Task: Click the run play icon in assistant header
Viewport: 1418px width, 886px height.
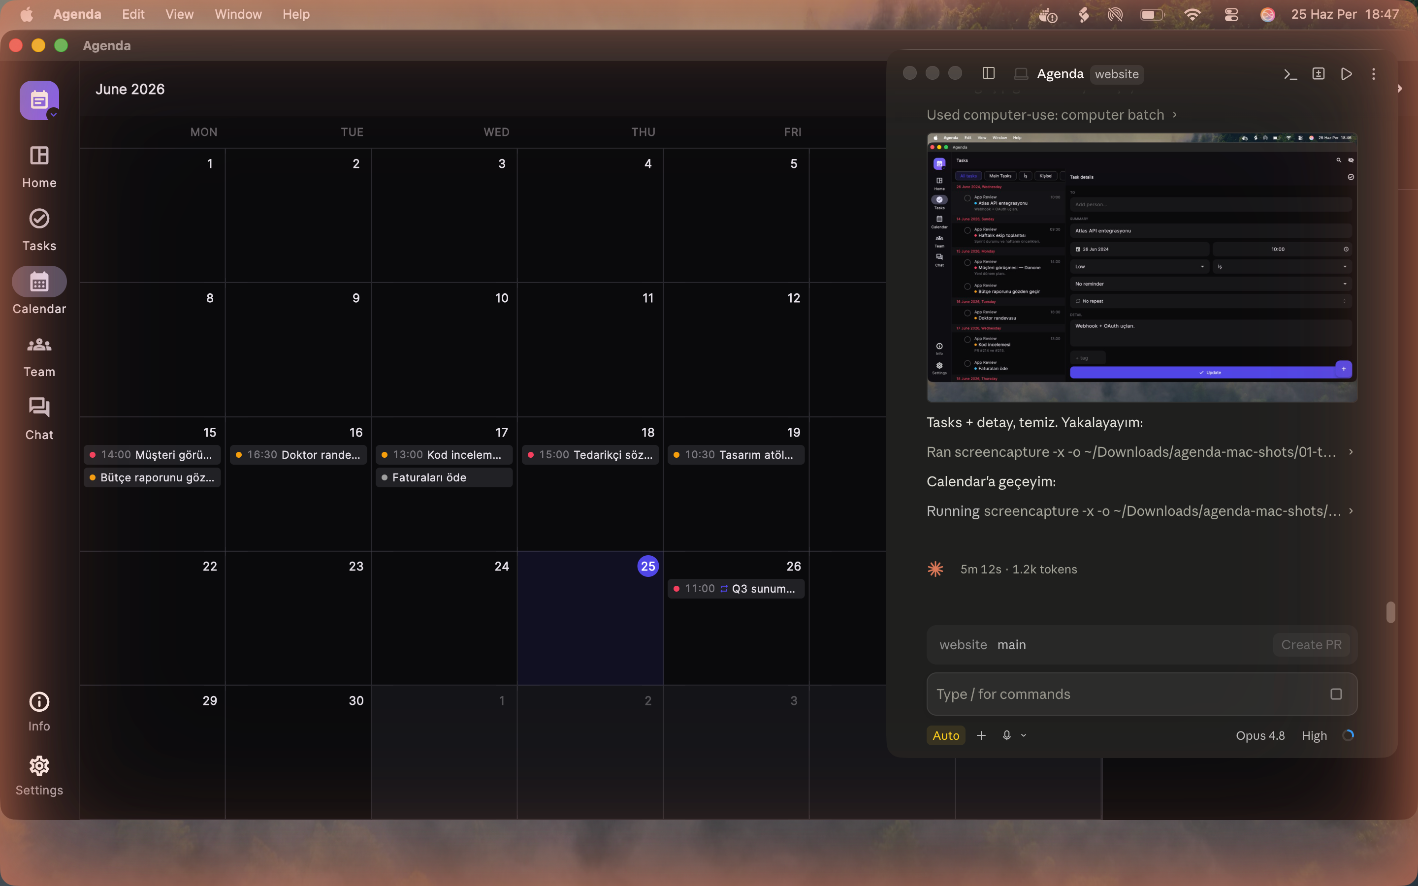Action: coord(1347,74)
